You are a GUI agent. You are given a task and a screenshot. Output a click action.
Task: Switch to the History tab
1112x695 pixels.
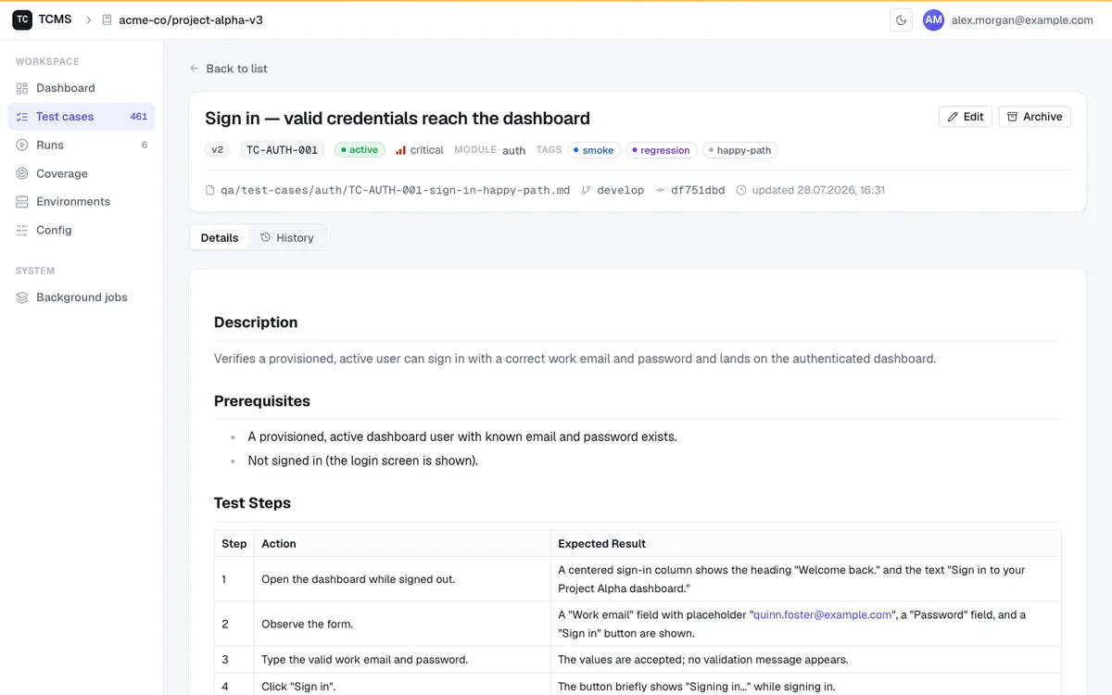pos(287,237)
